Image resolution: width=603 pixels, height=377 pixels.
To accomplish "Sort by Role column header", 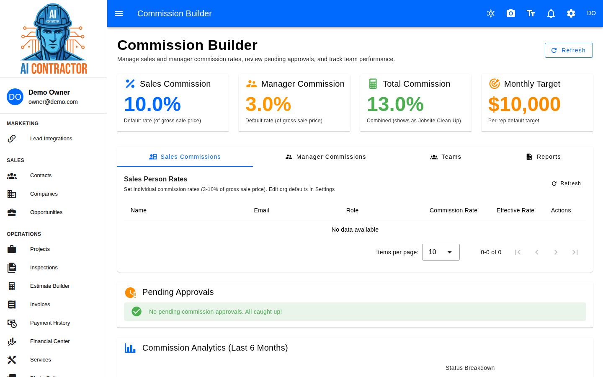I will click(x=352, y=210).
